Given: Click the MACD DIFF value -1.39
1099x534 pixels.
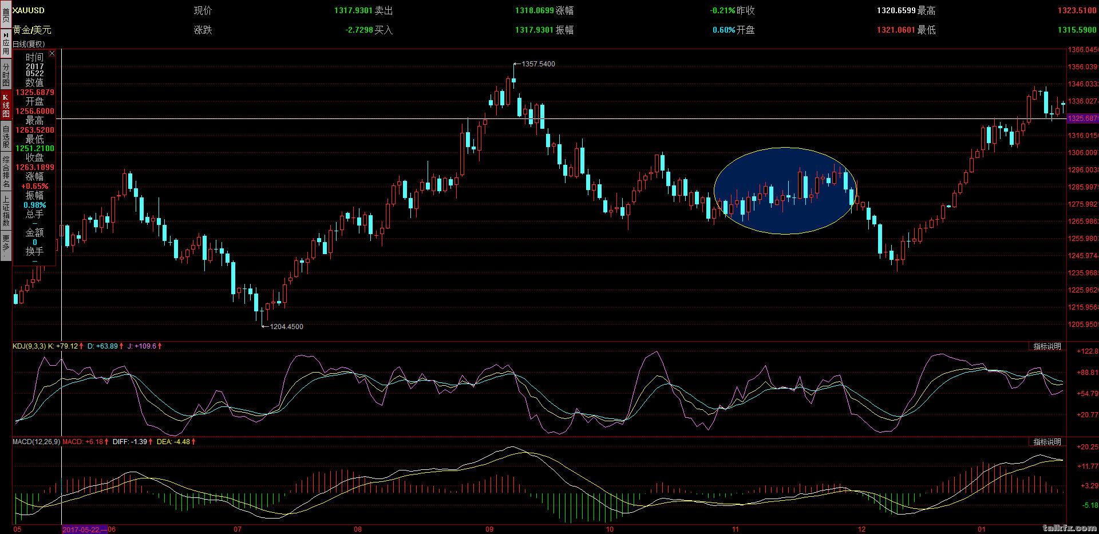Looking at the screenshot, I should point(138,442).
